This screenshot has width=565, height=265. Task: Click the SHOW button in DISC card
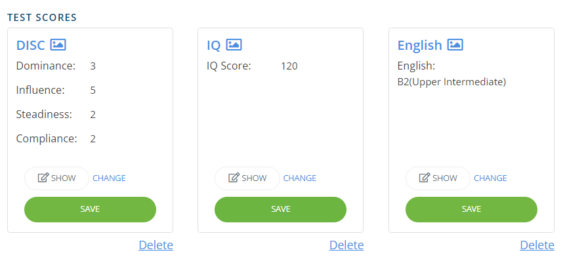tap(56, 178)
